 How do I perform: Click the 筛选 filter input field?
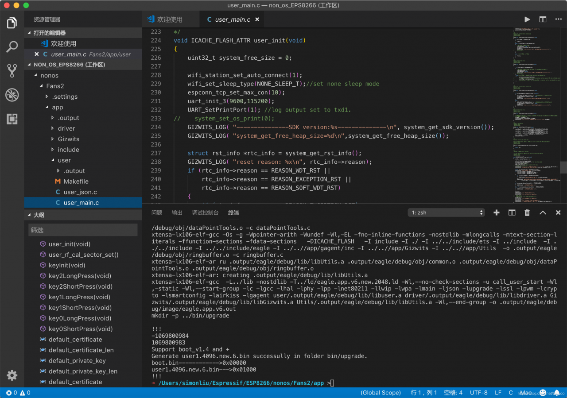[83, 230]
